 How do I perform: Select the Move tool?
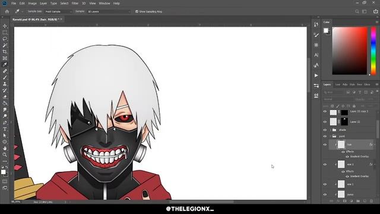(5, 26)
